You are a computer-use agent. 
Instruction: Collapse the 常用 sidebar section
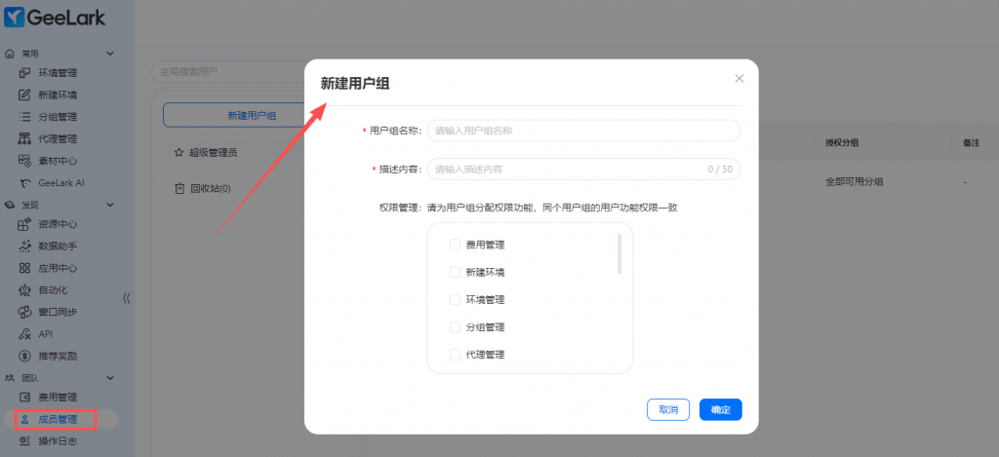pyautogui.click(x=110, y=54)
